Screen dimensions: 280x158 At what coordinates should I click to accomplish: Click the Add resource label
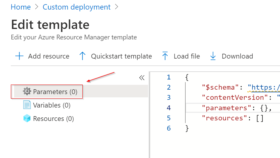[49, 56]
